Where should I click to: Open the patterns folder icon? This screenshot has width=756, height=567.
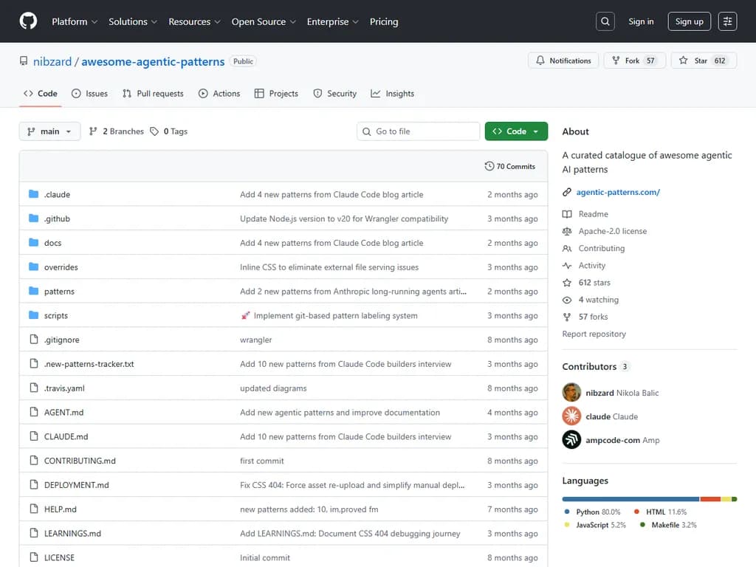coord(33,291)
